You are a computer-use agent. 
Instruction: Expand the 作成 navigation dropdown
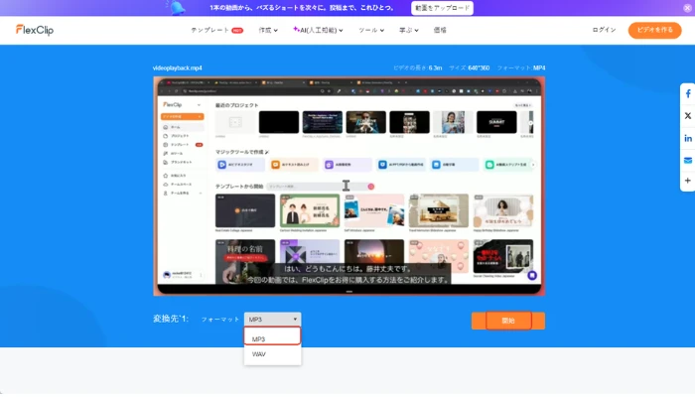[x=268, y=30]
